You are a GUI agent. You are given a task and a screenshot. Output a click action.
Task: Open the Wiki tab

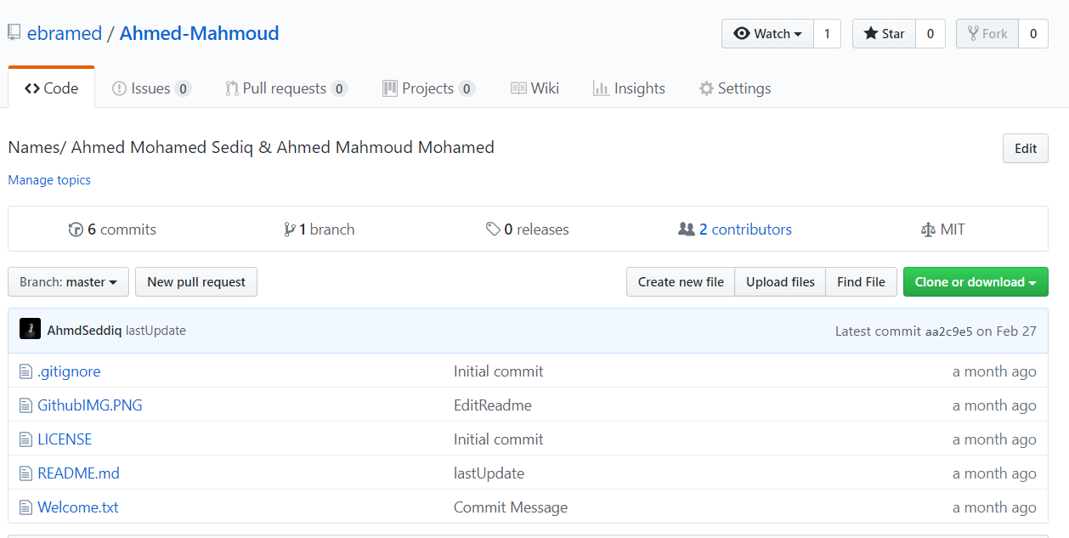[534, 88]
